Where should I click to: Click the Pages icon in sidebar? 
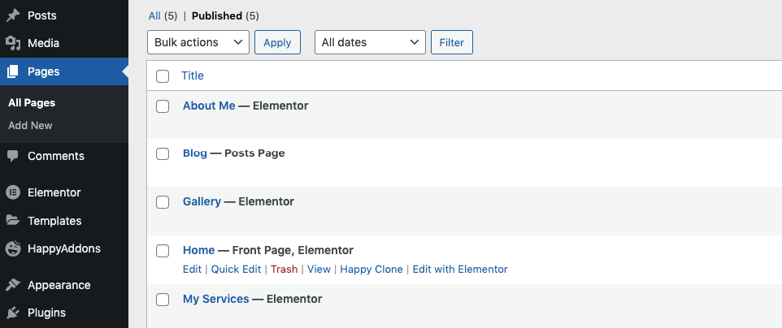tap(13, 71)
